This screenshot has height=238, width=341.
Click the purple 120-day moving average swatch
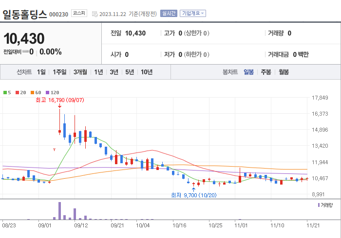point(47,93)
